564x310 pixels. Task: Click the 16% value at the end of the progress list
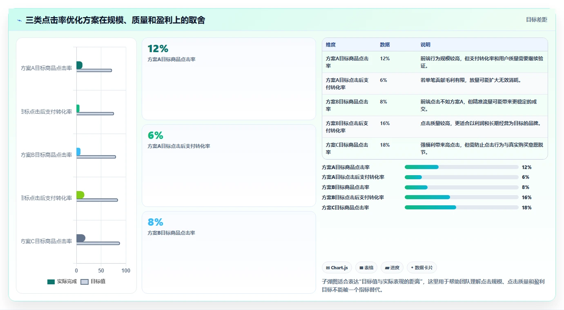point(526,198)
